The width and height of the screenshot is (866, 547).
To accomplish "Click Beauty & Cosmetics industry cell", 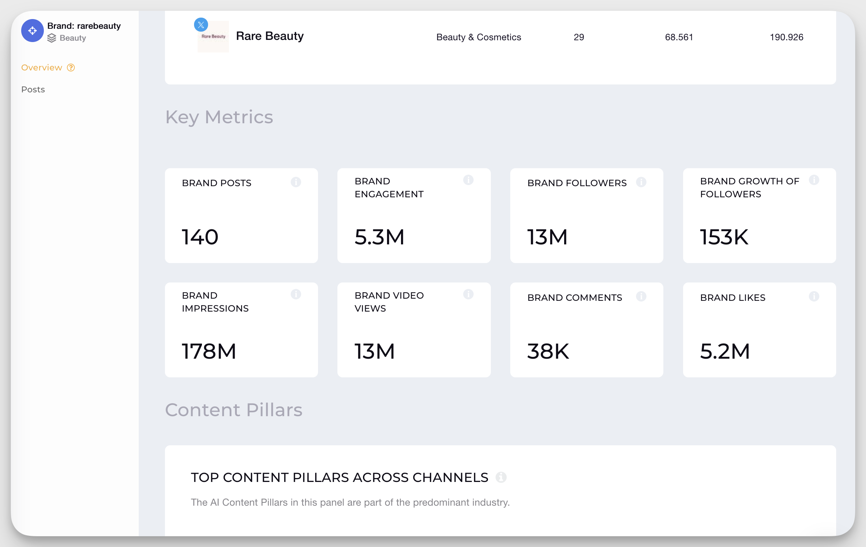I will click(x=479, y=37).
